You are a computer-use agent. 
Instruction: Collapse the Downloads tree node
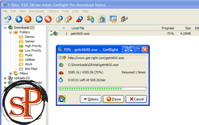(5, 28)
